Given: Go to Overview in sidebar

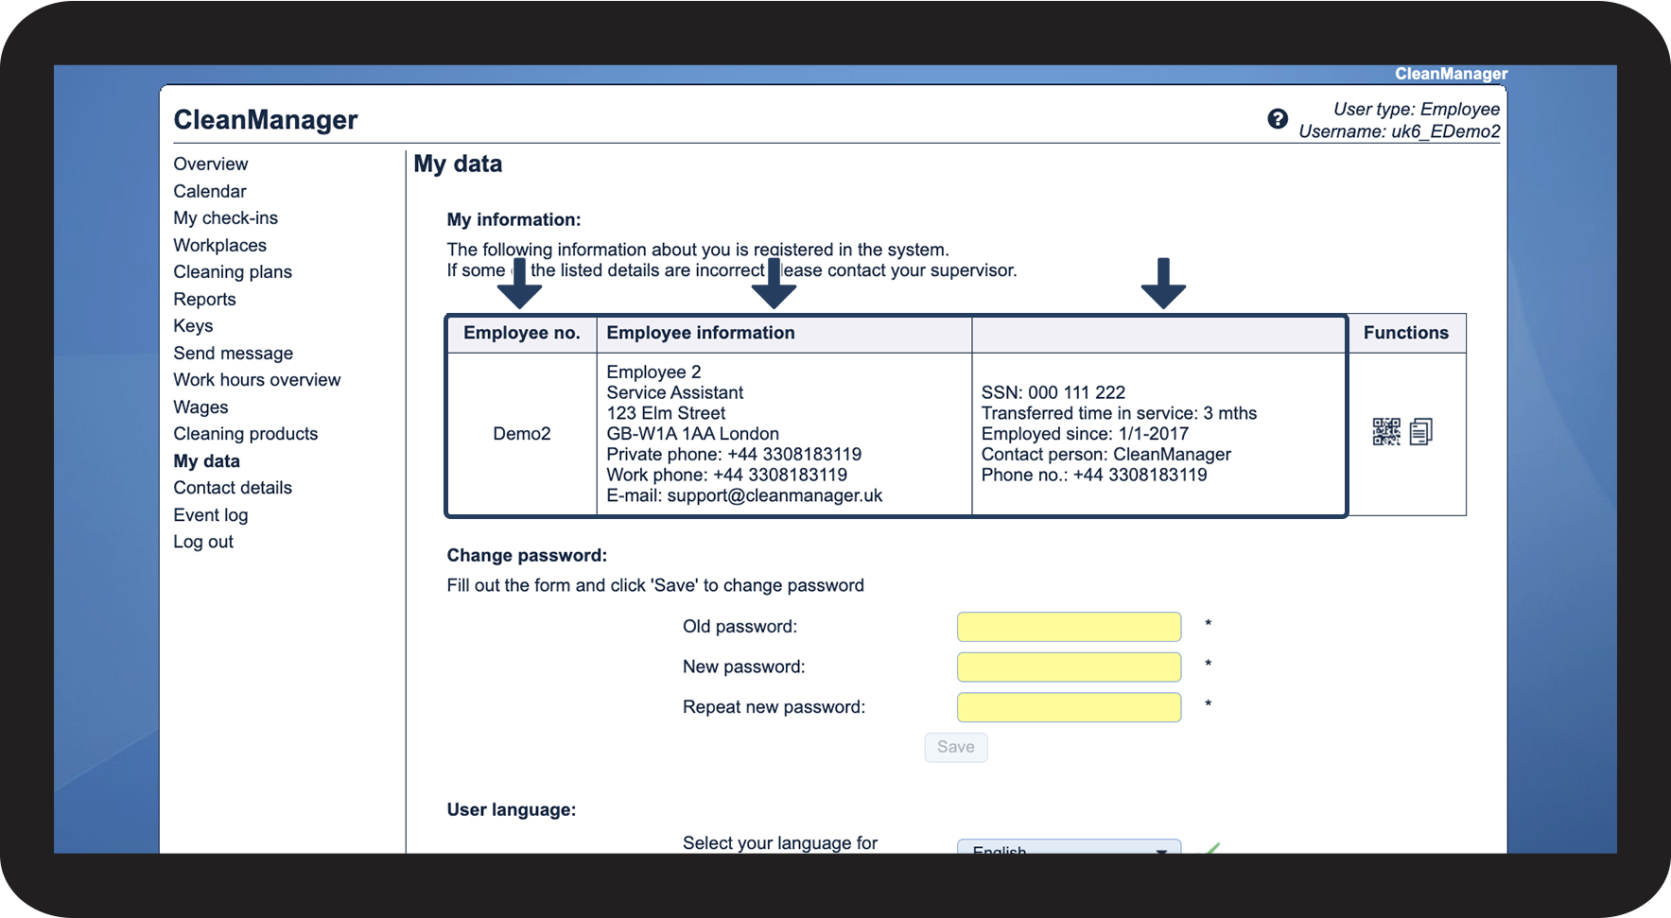Looking at the screenshot, I should coord(211,165).
